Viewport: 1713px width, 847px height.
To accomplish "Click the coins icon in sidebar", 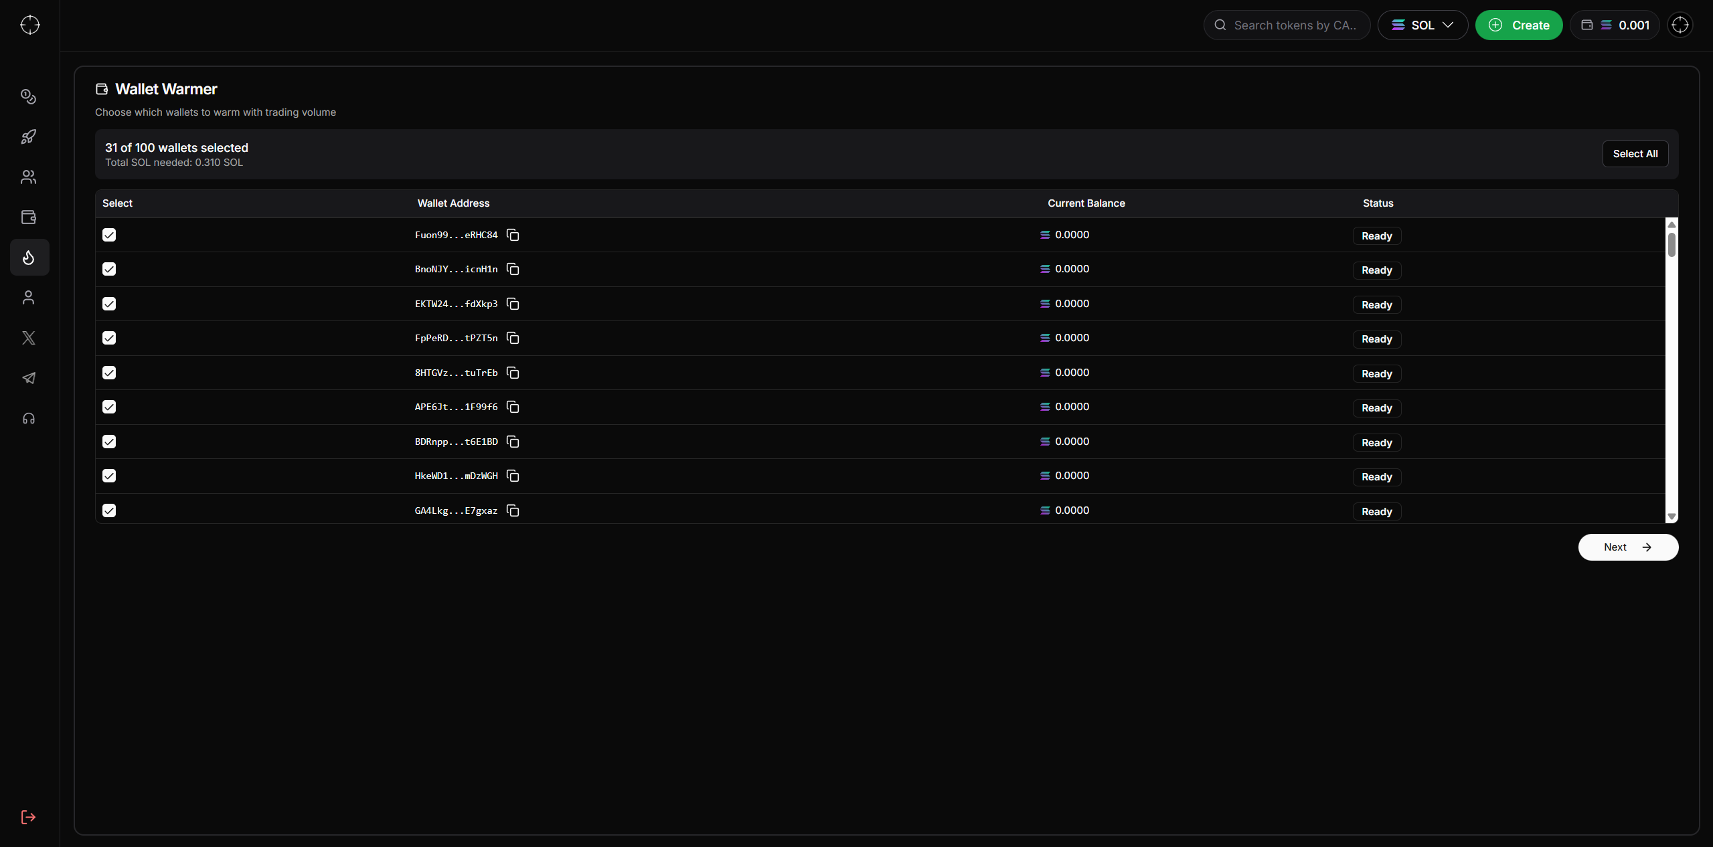I will point(29,97).
